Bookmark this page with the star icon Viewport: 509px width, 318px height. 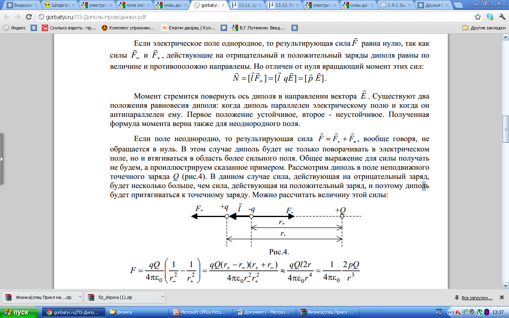[x=478, y=17]
